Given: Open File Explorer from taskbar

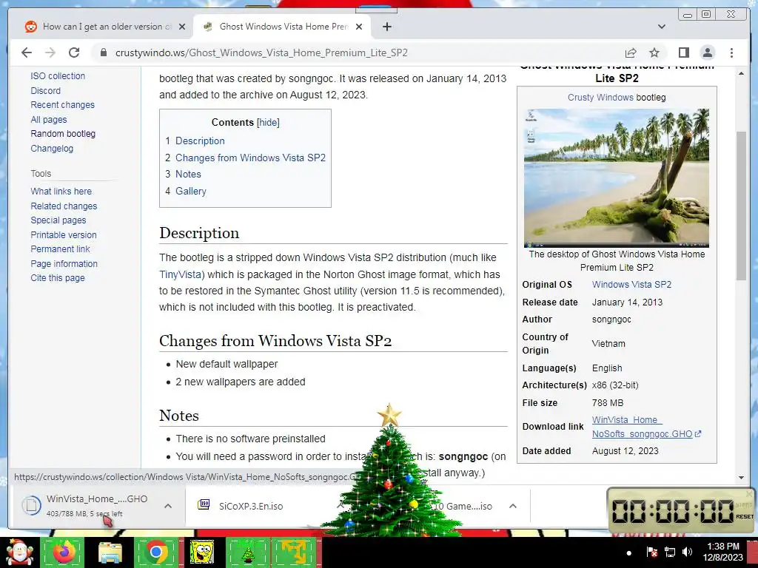Looking at the screenshot, I should 110,552.
